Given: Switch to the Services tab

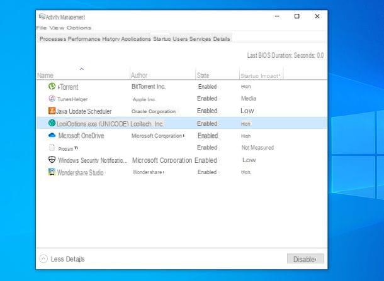Looking at the screenshot, I should (200, 39).
